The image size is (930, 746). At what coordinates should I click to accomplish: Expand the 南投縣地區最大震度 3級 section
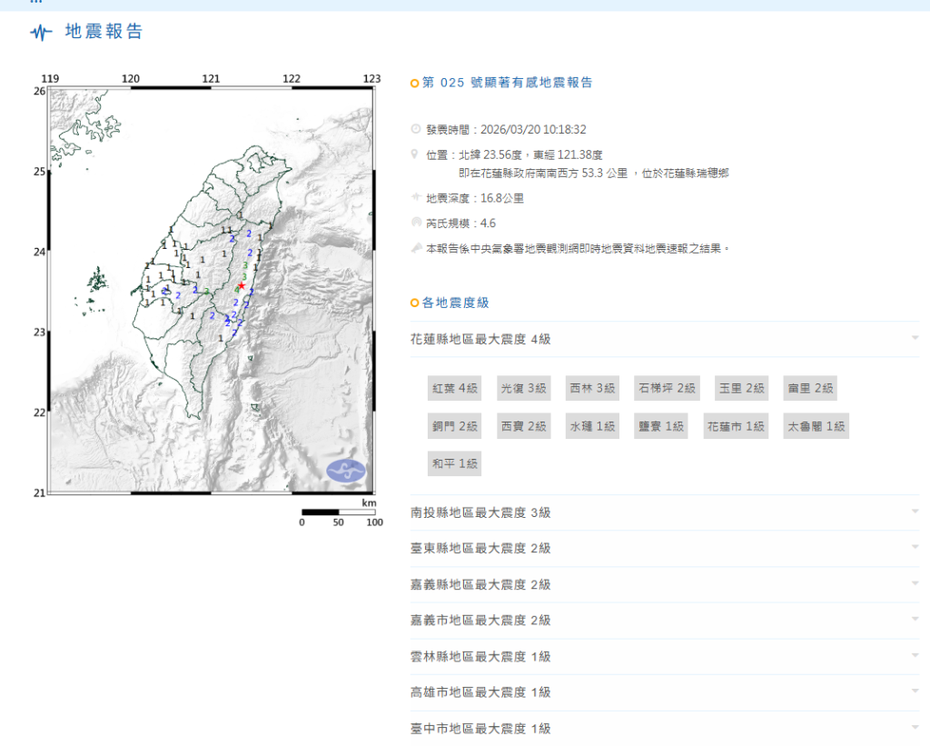point(915,512)
